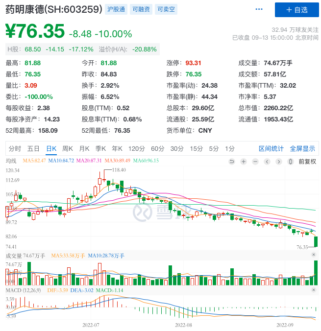Screen dimensions: 321x331
Task: Click the 总市值 value 2260.22亿
Action: coord(278,108)
